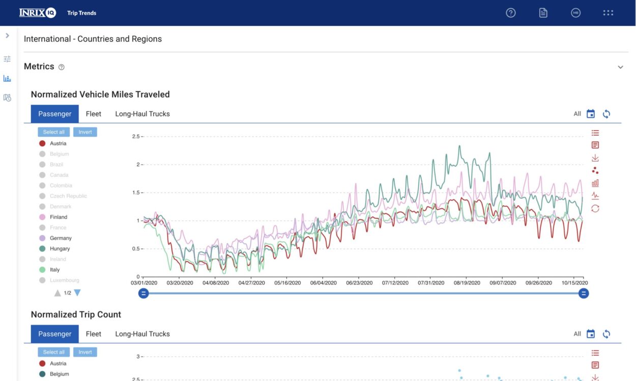Collapse the Metrics section chevron
The height and width of the screenshot is (381, 636).
[x=620, y=67]
